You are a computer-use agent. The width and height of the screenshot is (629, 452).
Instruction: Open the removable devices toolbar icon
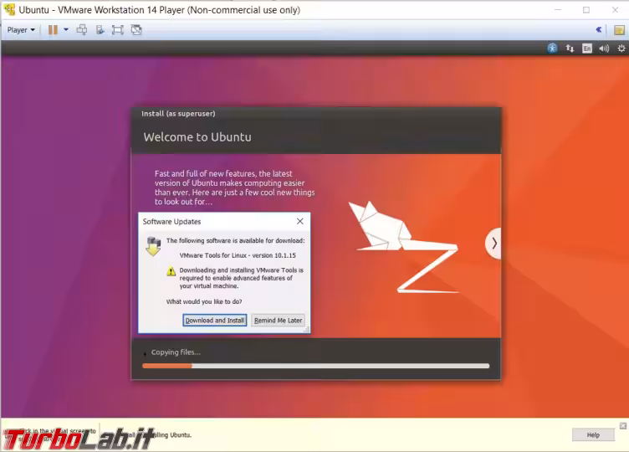pos(100,29)
